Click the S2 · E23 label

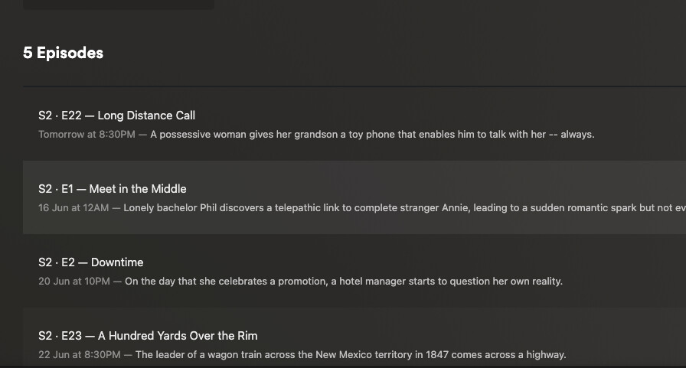pos(59,336)
